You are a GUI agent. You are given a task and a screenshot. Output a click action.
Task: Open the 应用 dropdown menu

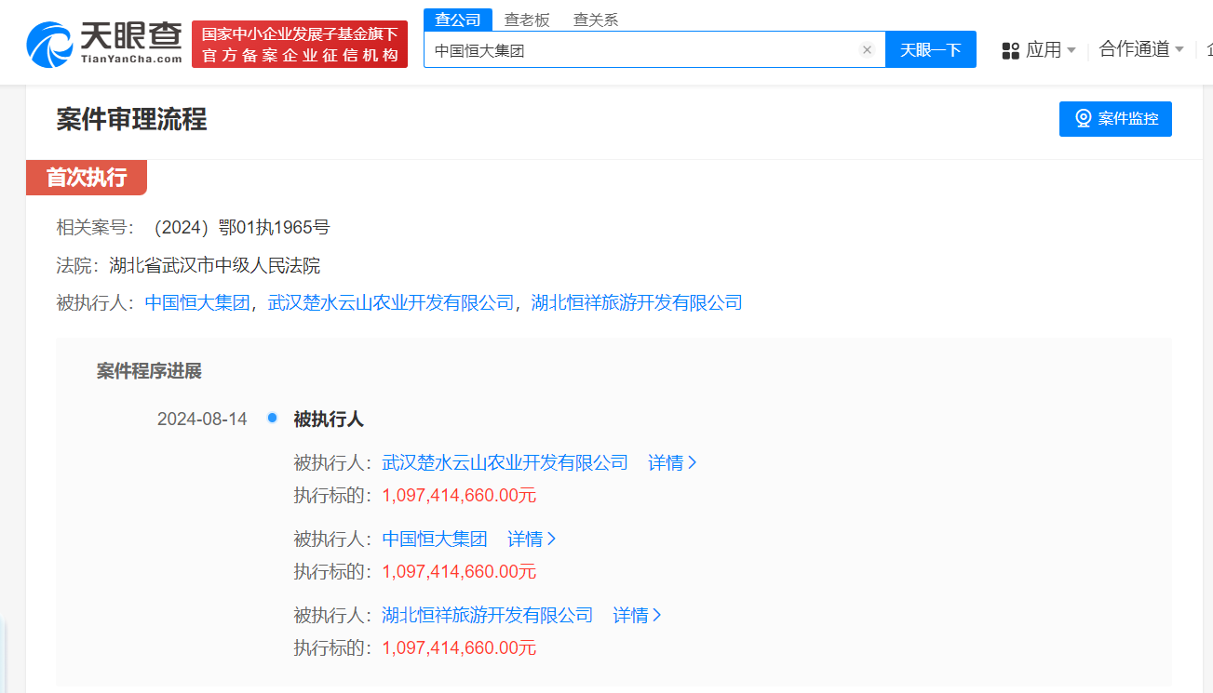pos(1040,49)
